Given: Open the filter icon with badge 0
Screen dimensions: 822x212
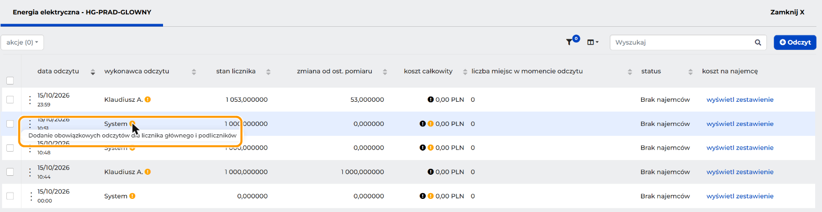Looking at the screenshot, I should [569, 43].
